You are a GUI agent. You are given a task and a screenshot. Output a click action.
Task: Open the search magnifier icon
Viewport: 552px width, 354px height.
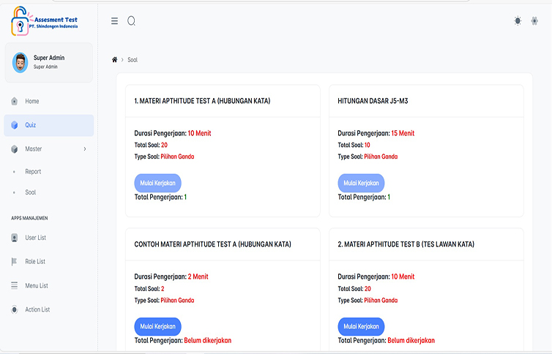pos(131,21)
